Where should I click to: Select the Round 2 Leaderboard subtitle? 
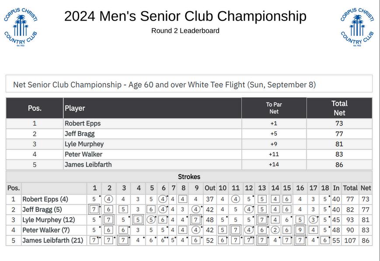185,31
